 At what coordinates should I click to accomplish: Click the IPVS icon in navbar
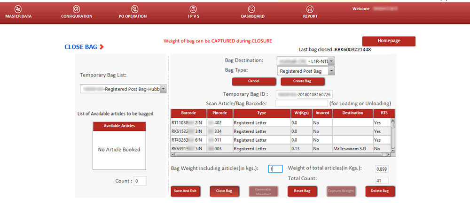click(x=193, y=9)
